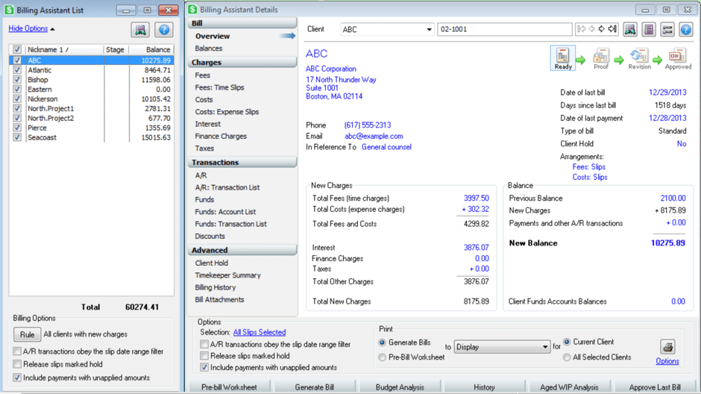Open the Client dropdown showing ABC
This screenshot has width=701, height=394.
429,30
